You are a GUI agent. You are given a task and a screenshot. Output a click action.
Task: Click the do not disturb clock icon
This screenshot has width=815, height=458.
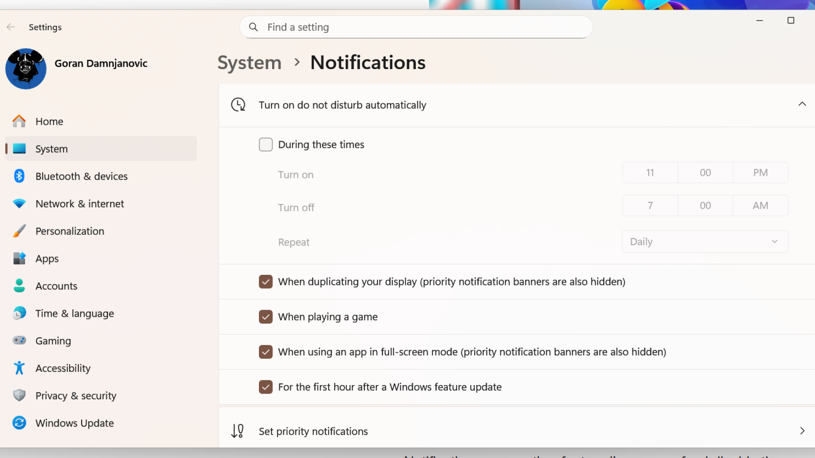pyautogui.click(x=238, y=105)
